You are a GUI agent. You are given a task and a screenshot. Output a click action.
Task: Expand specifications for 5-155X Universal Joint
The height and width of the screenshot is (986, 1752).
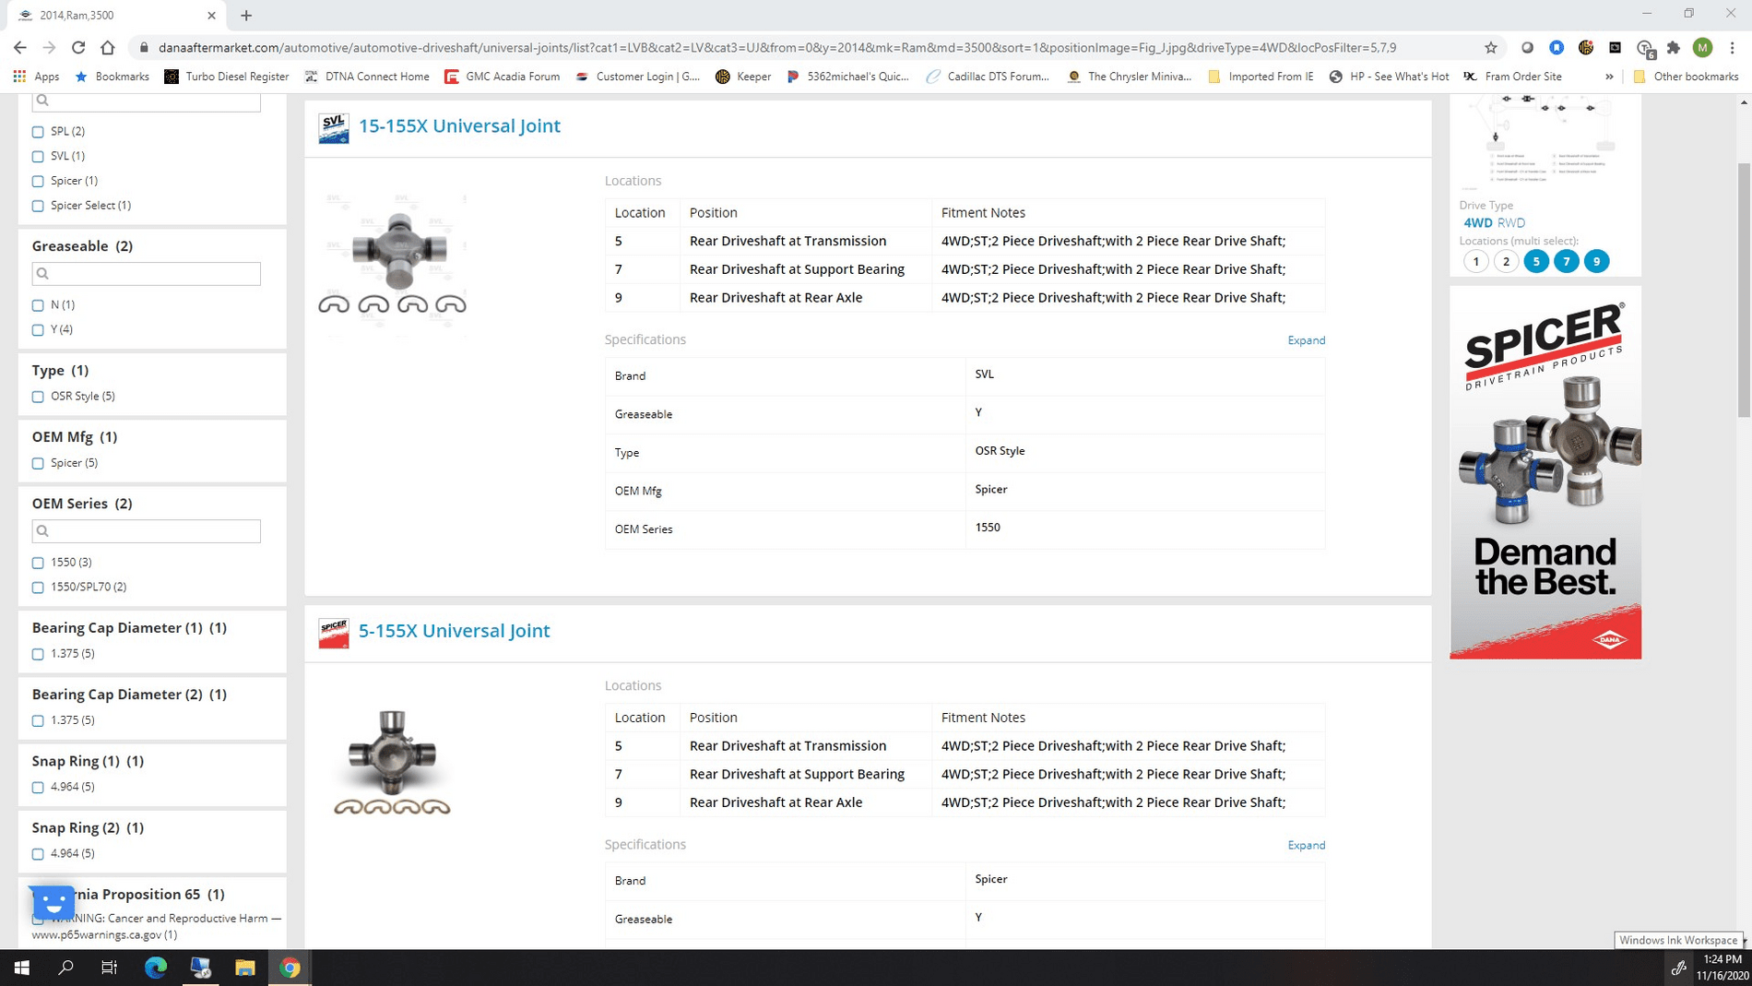1306,845
